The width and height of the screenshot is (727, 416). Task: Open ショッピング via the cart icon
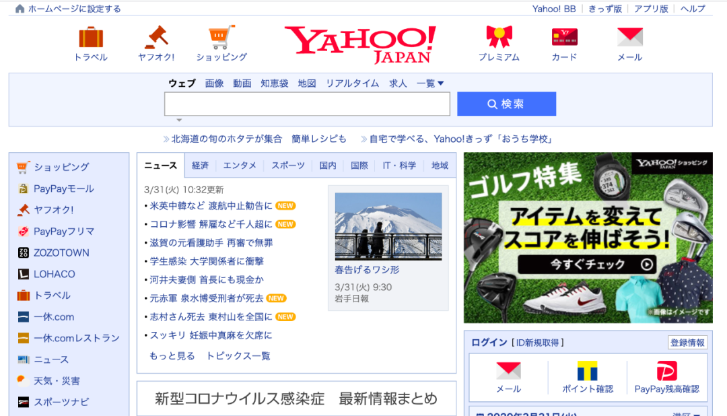click(222, 40)
